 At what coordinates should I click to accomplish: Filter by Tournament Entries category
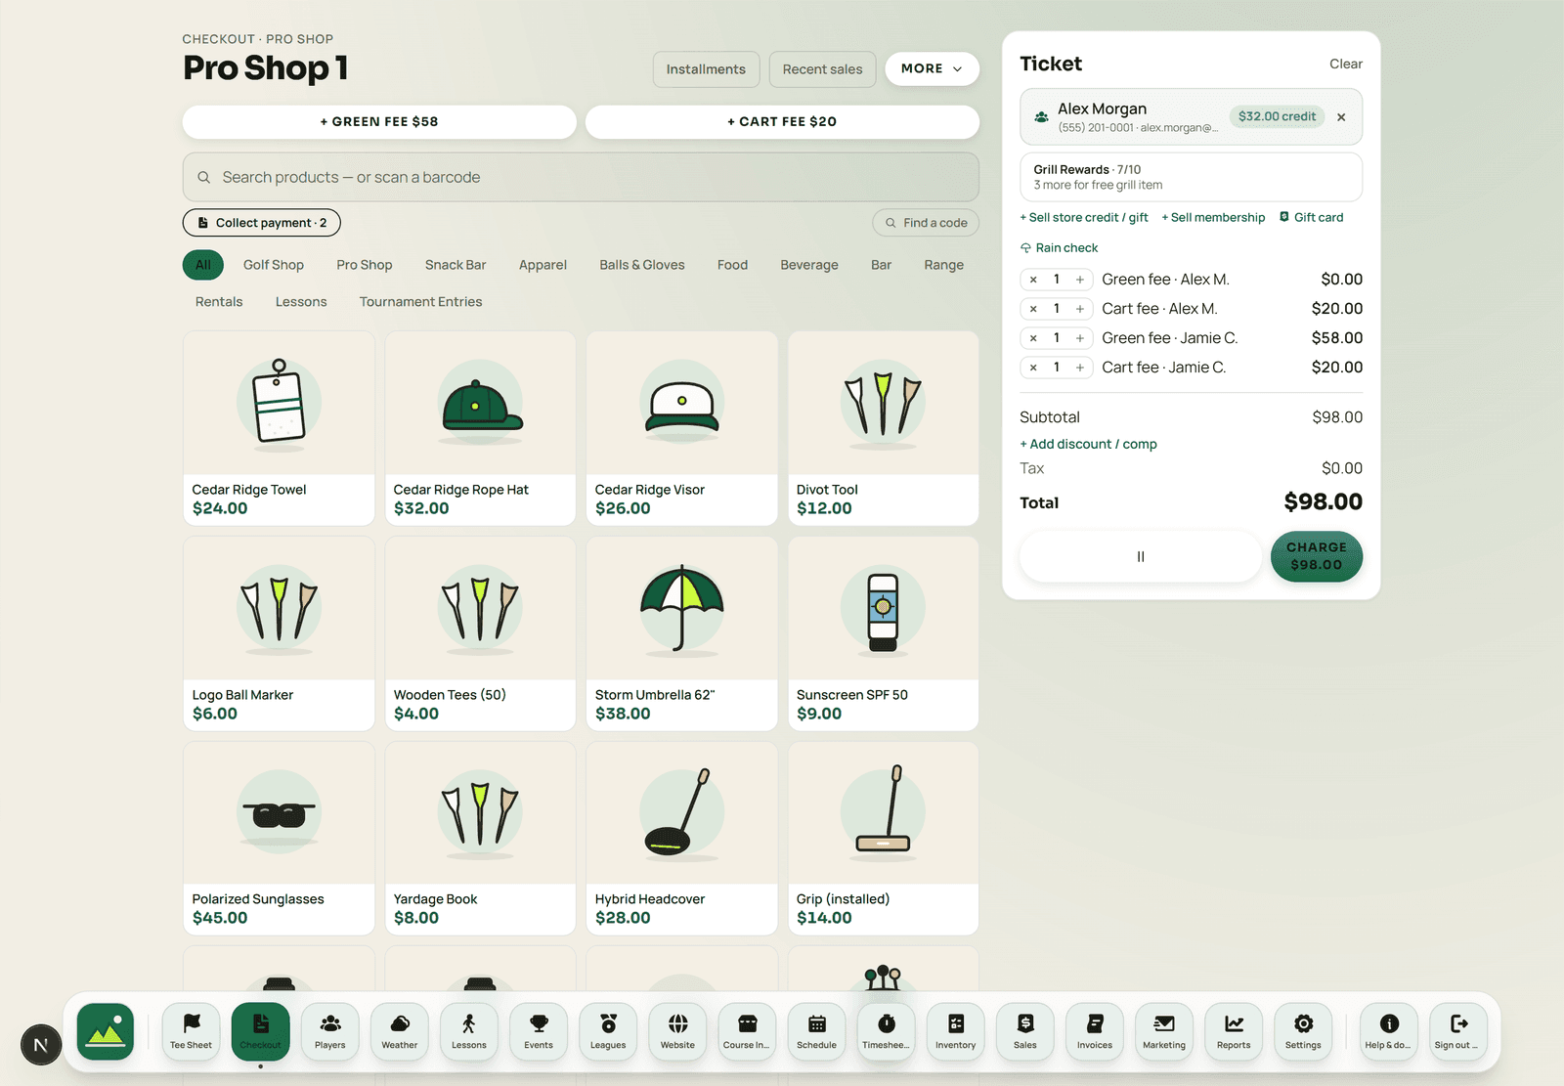tap(421, 302)
